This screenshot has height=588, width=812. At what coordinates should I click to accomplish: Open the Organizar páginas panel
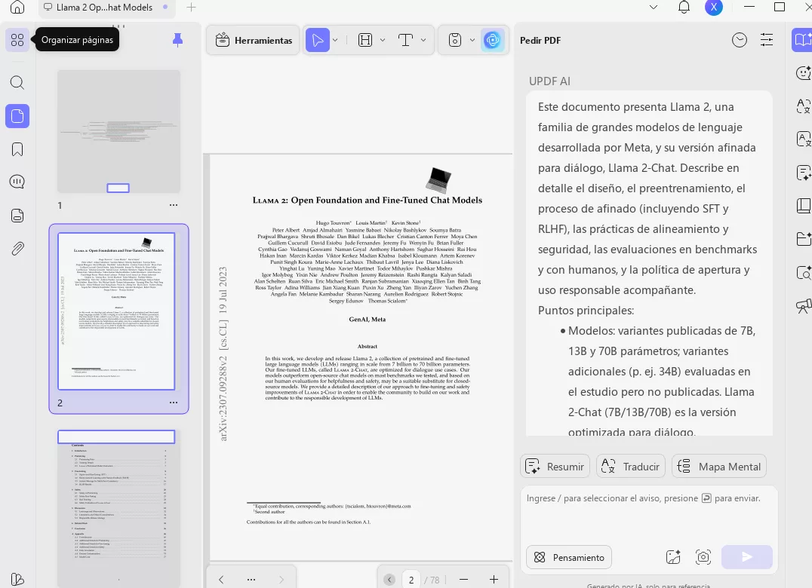point(17,40)
